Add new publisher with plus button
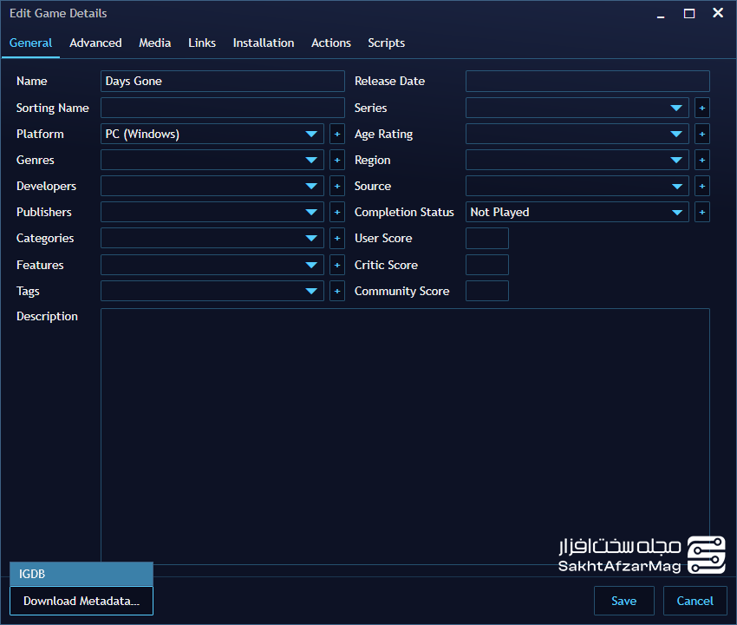The image size is (737, 625). pos(337,213)
